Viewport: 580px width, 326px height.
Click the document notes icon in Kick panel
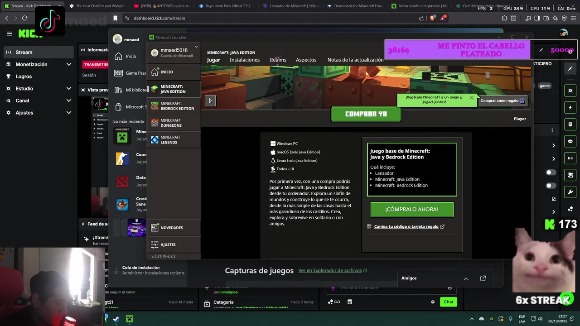[x=570, y=124]
